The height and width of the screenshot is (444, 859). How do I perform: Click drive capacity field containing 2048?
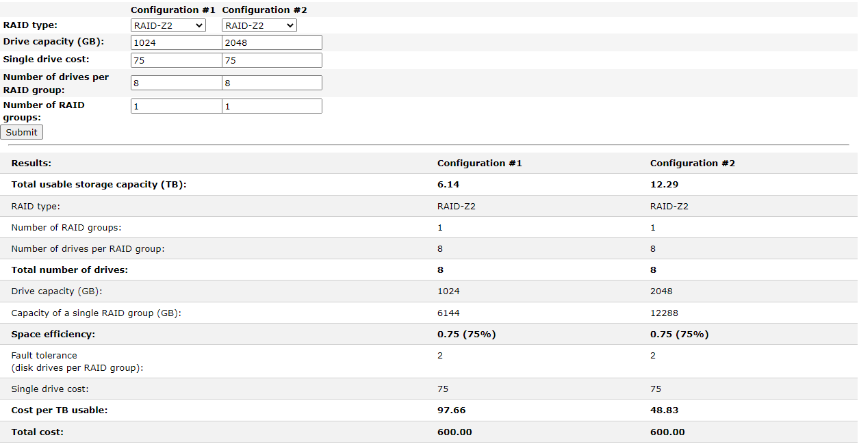272,42
